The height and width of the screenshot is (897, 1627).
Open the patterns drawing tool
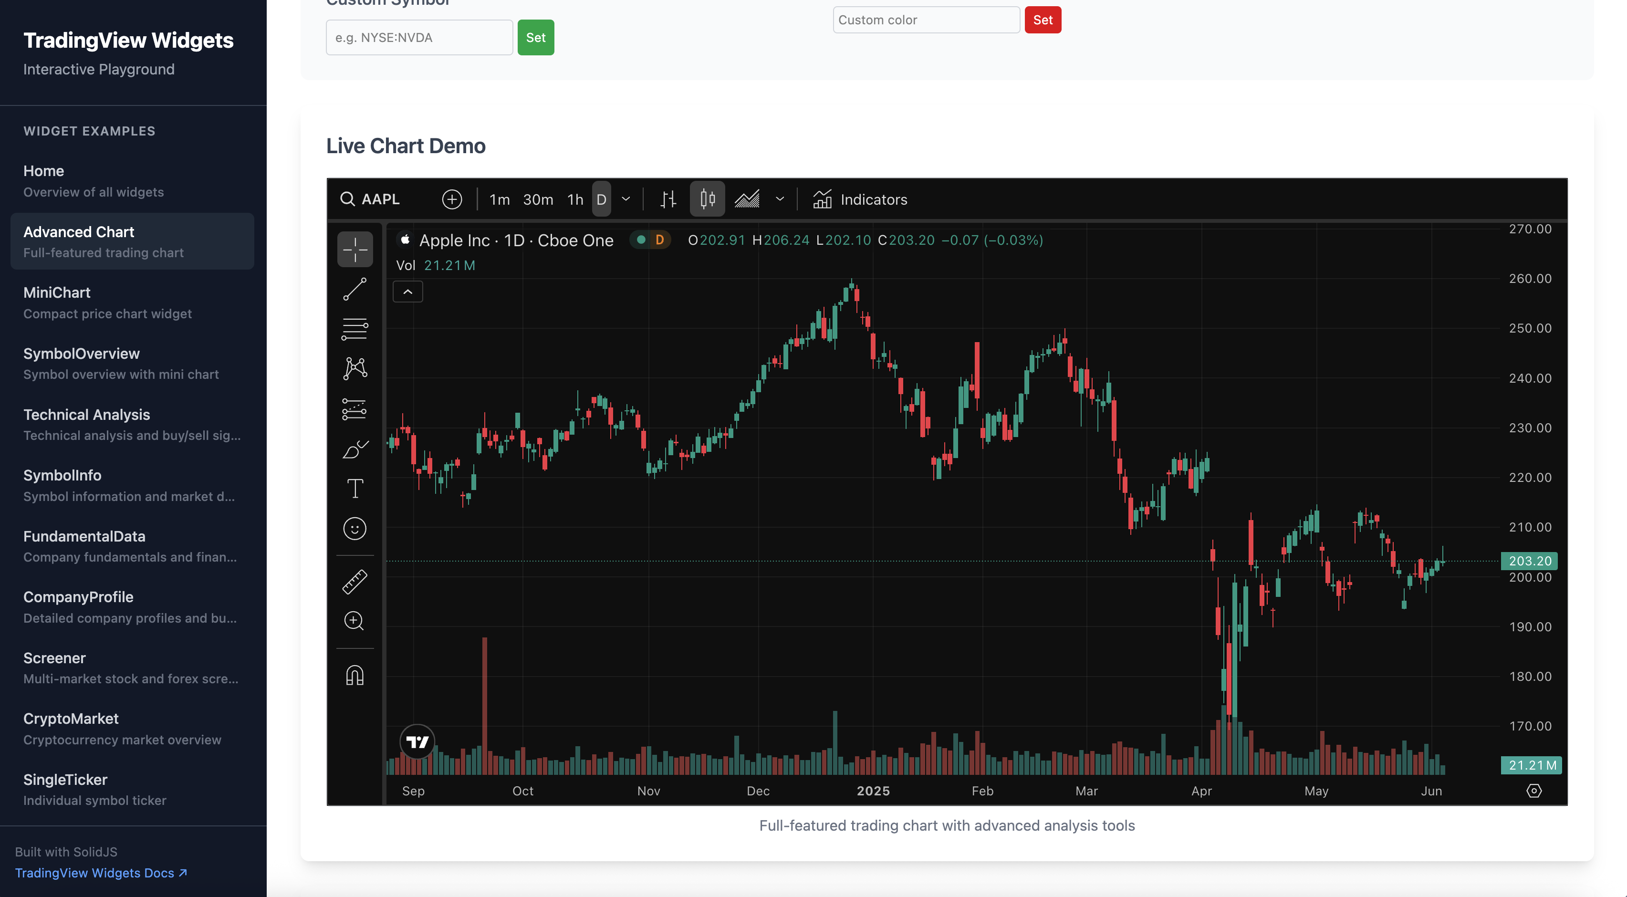(x=355, y=368)
